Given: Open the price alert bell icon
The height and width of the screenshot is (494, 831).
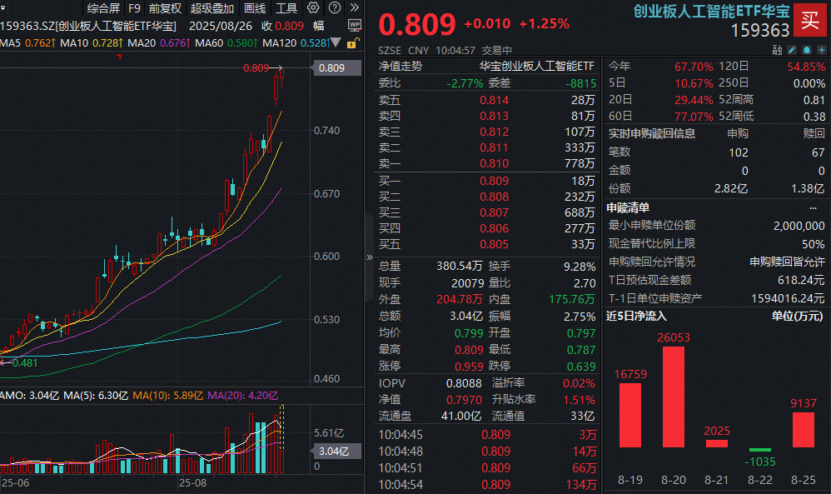Looking at the screenshot, I should [807, 48].
